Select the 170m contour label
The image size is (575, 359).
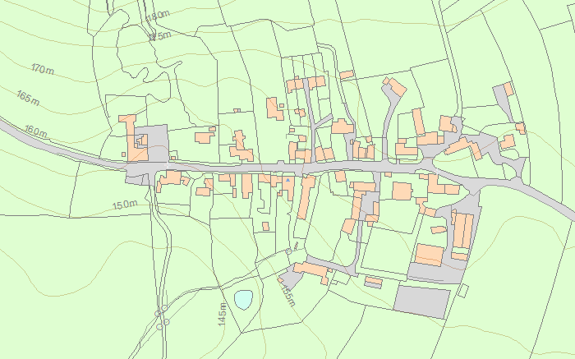coord(43,68)
